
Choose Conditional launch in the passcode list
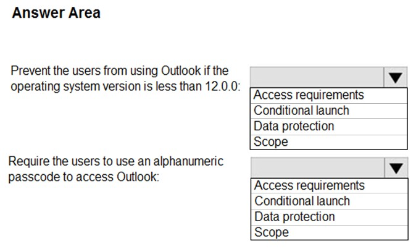point(329,201)
